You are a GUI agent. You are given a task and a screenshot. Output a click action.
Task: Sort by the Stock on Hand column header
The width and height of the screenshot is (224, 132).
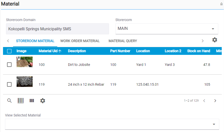pos(198,51)
